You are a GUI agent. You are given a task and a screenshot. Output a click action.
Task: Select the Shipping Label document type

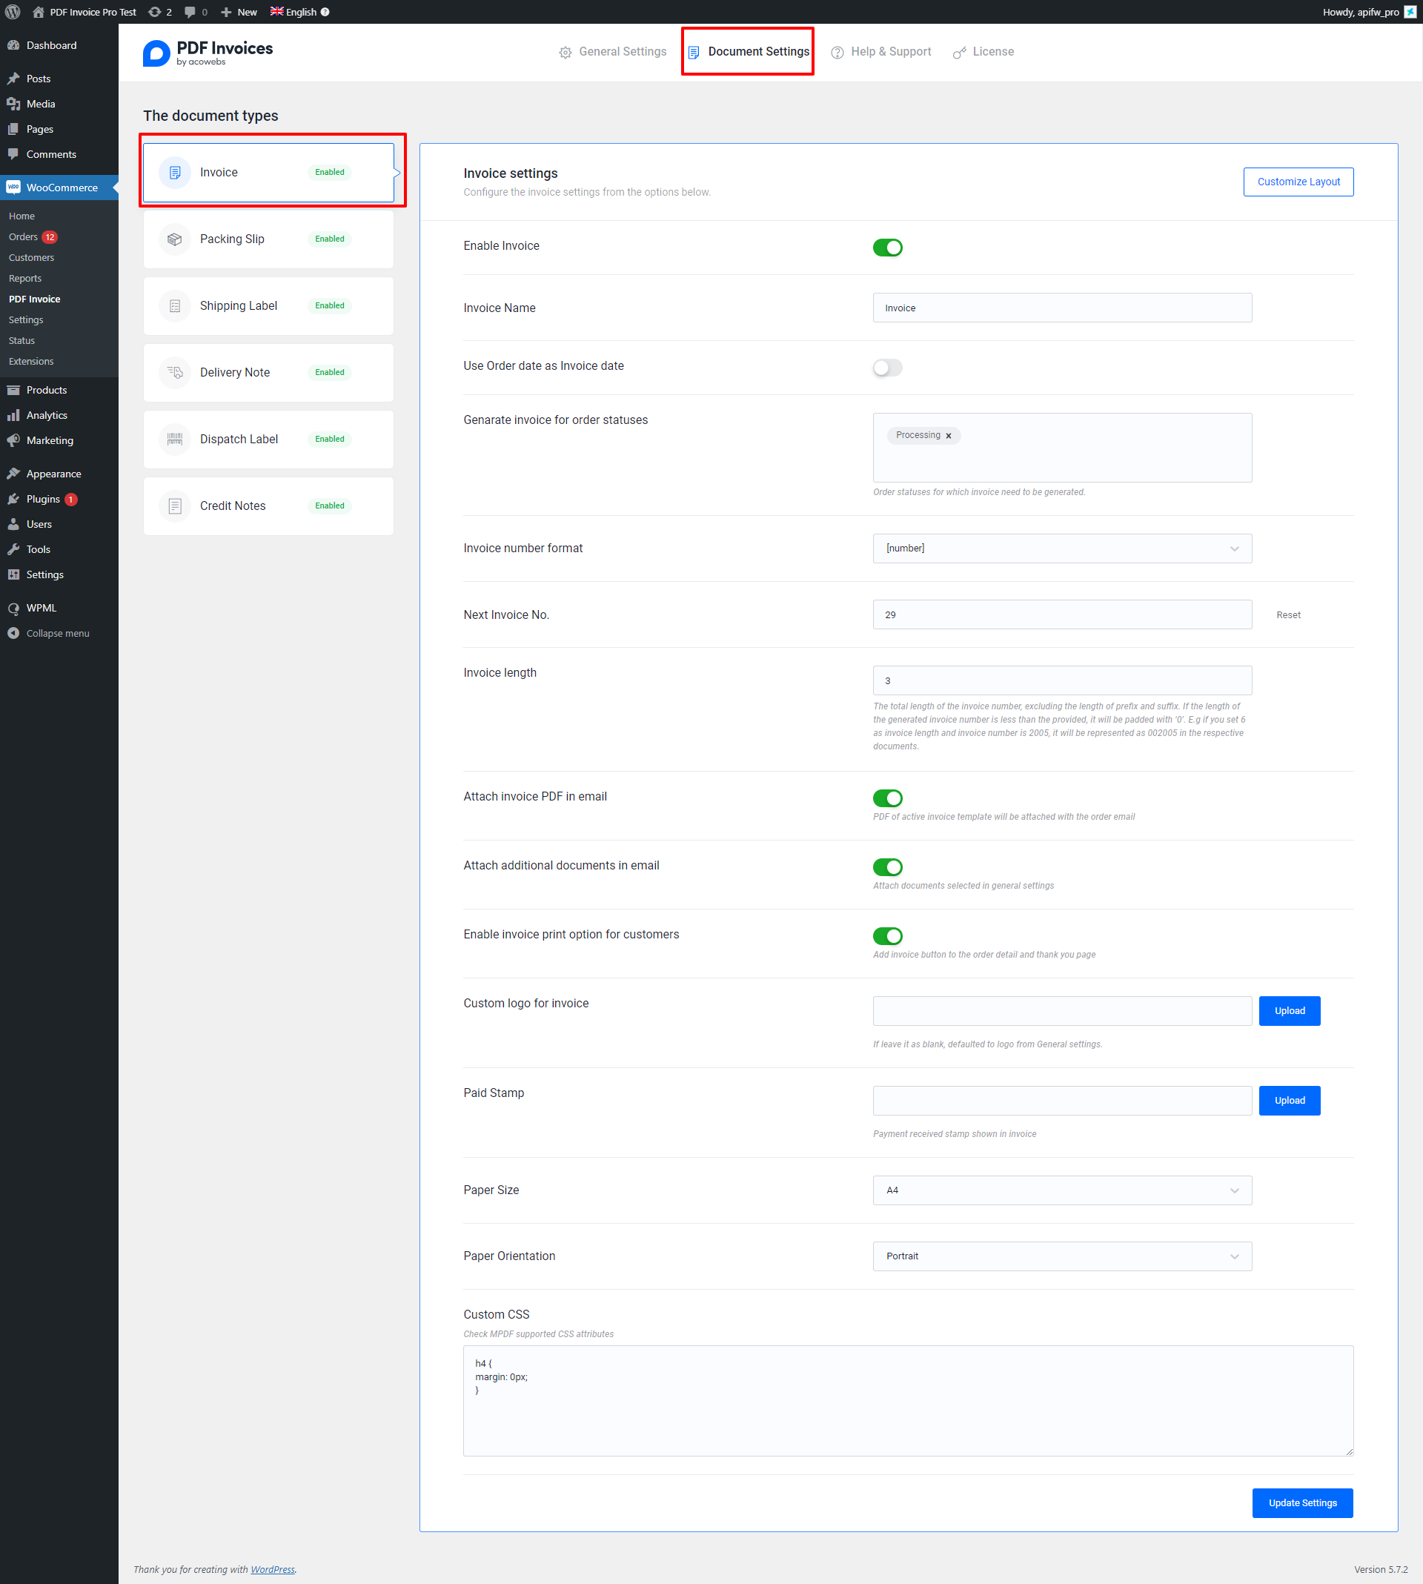(x=268, y=305)
